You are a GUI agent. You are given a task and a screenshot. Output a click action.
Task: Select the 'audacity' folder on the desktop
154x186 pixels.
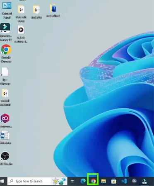tap(36, 12)
